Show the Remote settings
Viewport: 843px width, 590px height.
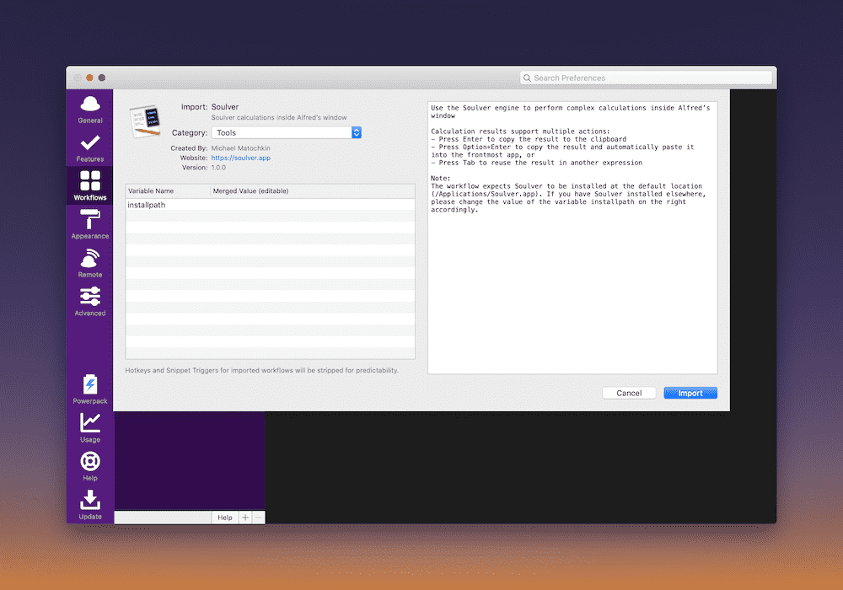point(90,263)
